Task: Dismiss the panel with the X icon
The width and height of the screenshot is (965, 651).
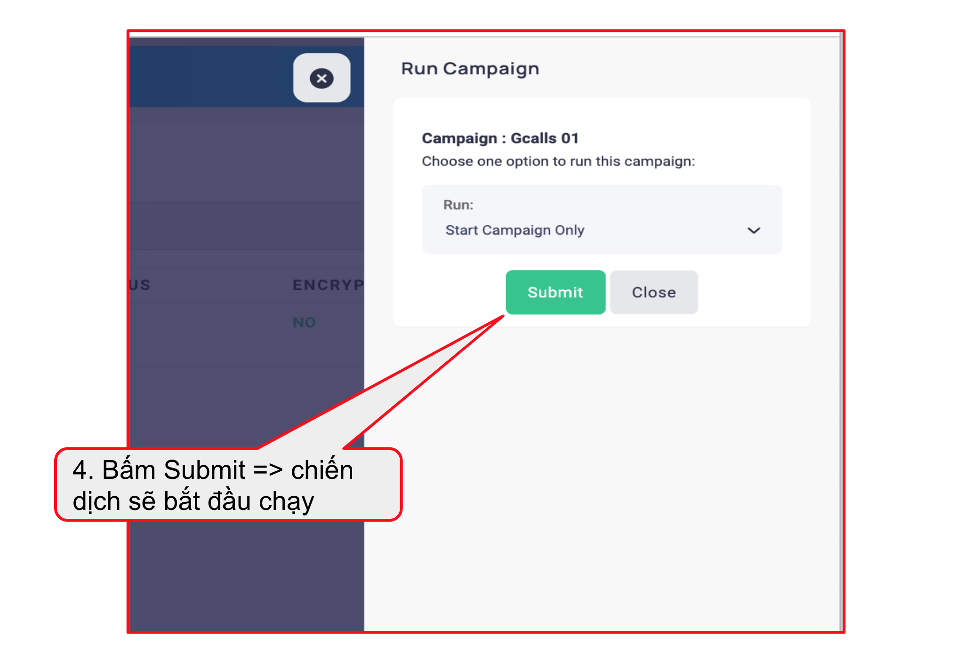Action: tap(322, 78)
